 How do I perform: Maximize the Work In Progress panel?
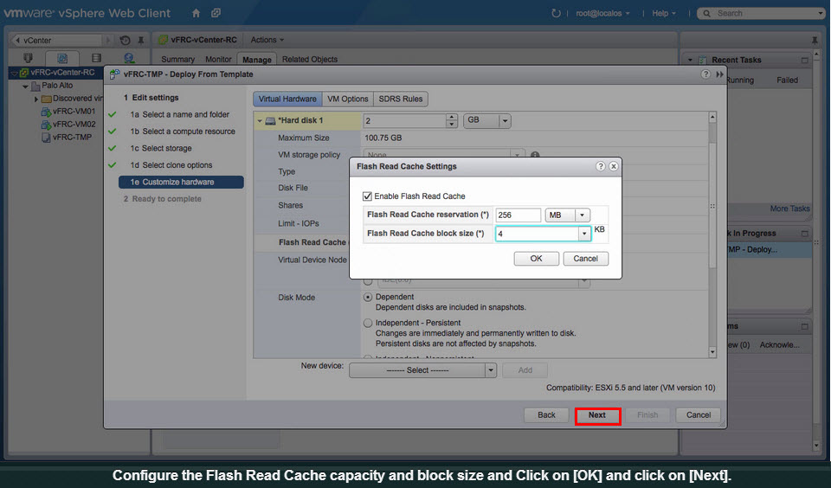[804, 233]
